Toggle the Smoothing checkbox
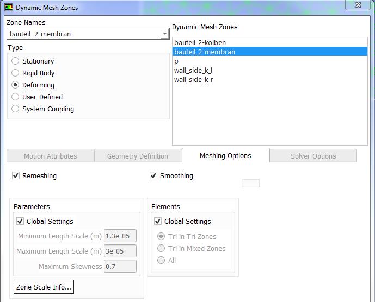This screenshot has height=302, width=375. click(153, 175)
